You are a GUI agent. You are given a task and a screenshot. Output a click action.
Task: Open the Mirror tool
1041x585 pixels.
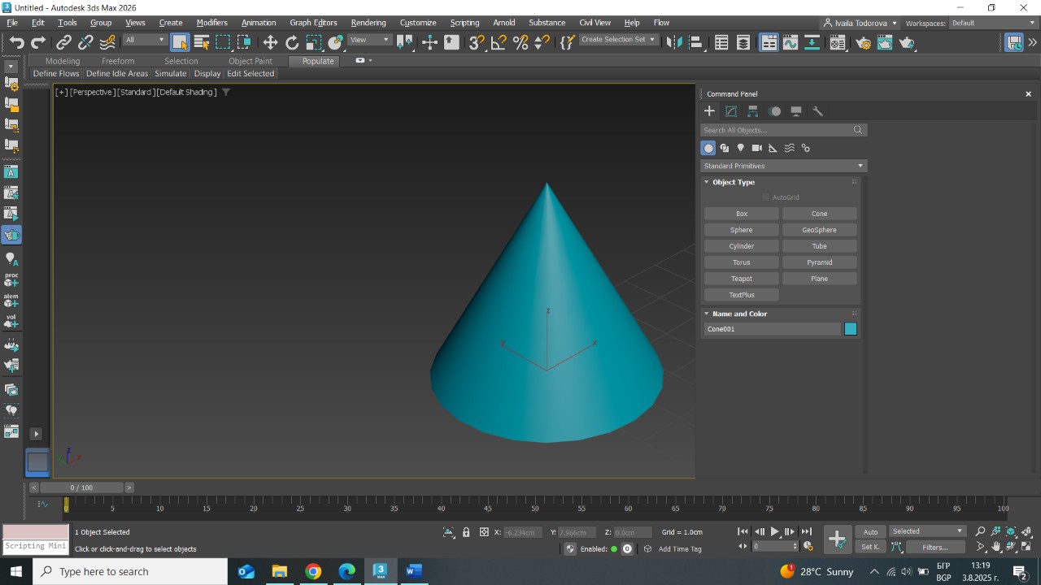click(673, 42)
